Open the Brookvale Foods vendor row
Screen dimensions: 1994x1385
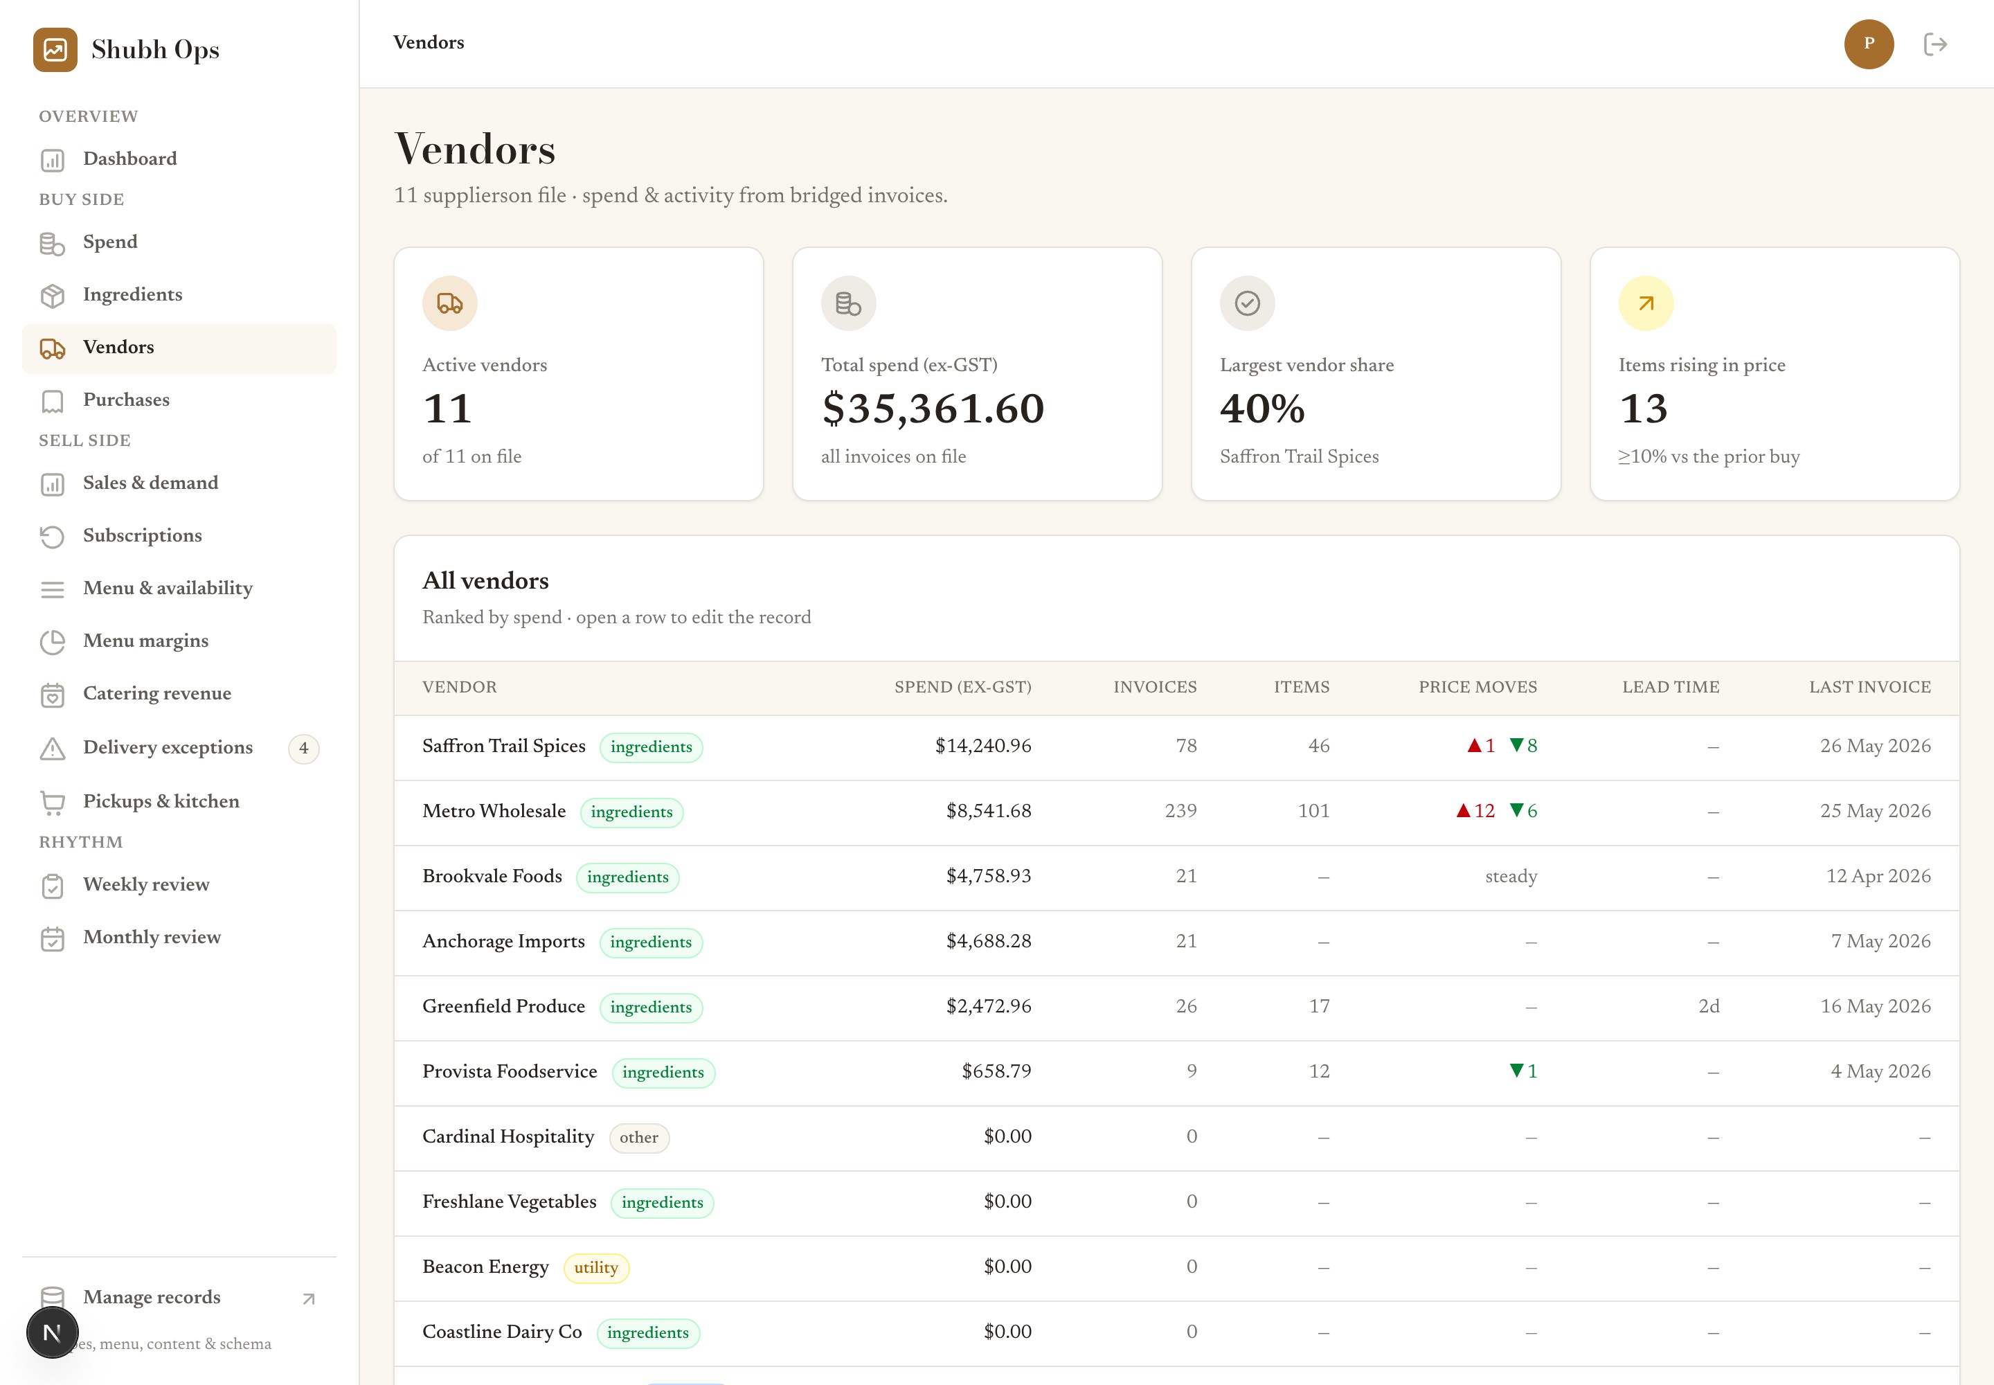[x=1176, y=877]
